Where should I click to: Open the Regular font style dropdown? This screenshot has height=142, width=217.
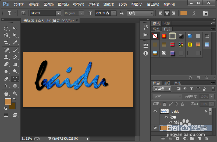81,13
